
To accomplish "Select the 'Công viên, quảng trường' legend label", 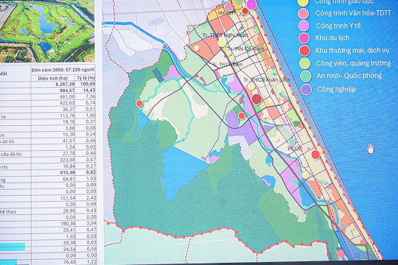I will coord(353,63).
